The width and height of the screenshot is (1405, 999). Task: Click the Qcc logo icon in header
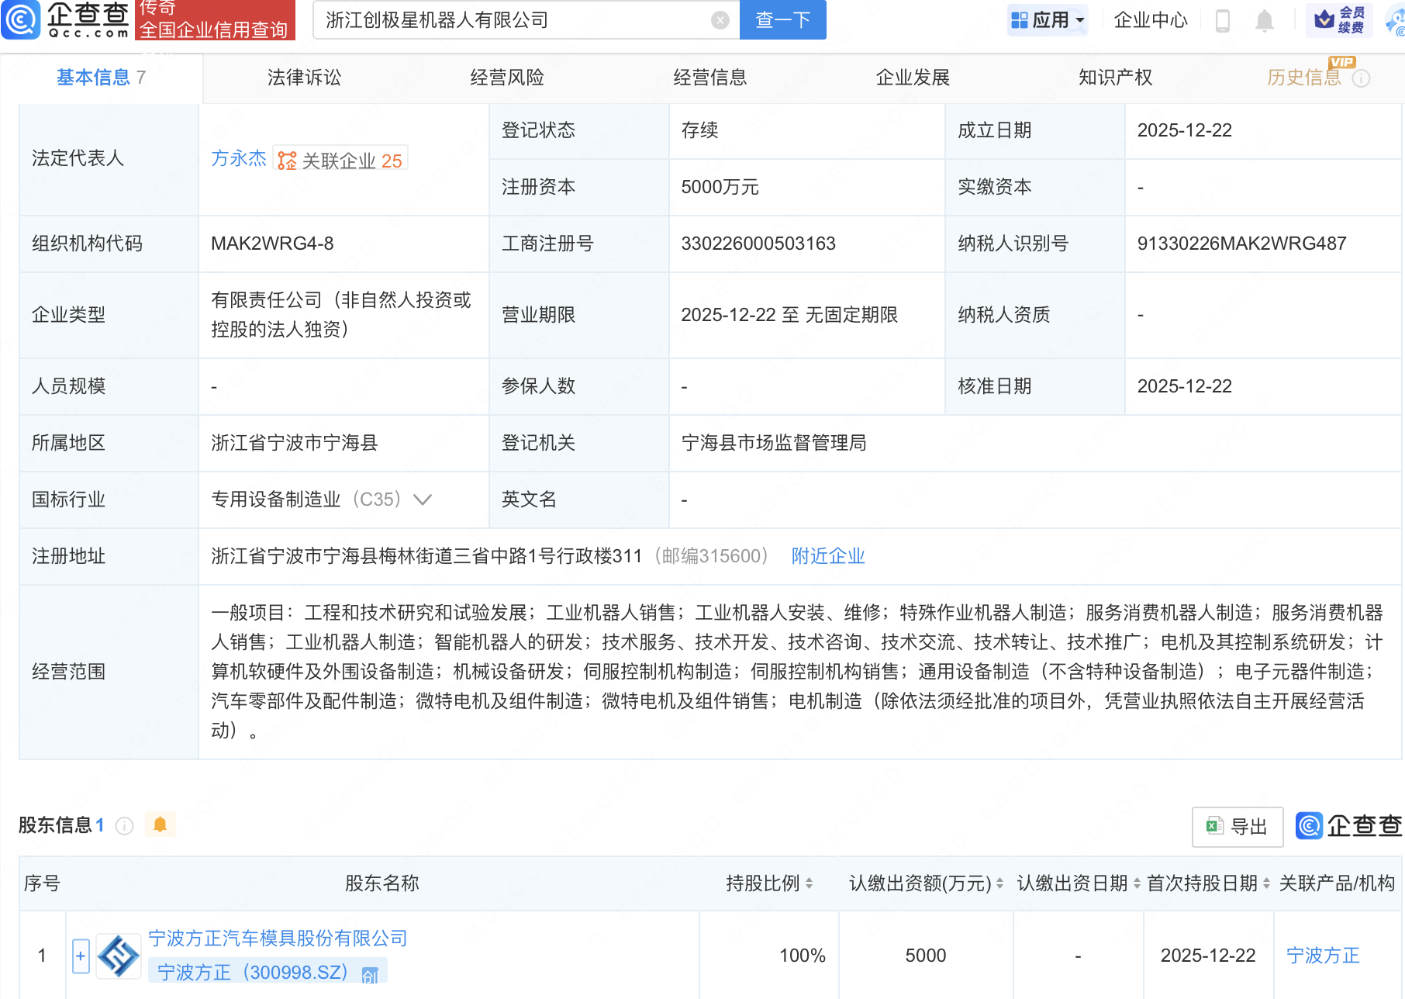tap(21, 19)
